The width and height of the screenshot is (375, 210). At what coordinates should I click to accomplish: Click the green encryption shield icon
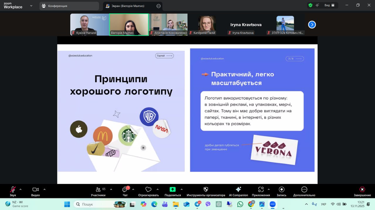pyautogui.click(x=310, y=5)
